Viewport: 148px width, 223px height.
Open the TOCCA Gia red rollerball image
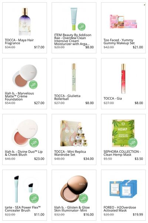coord(123,78)
